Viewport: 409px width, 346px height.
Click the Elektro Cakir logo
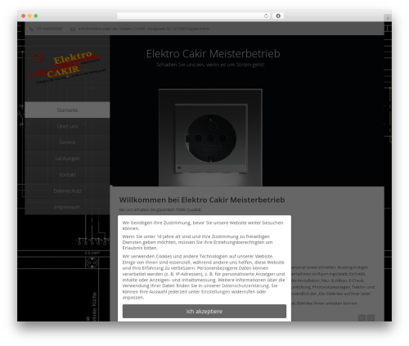pyautogui.click(x=67, y=67)
